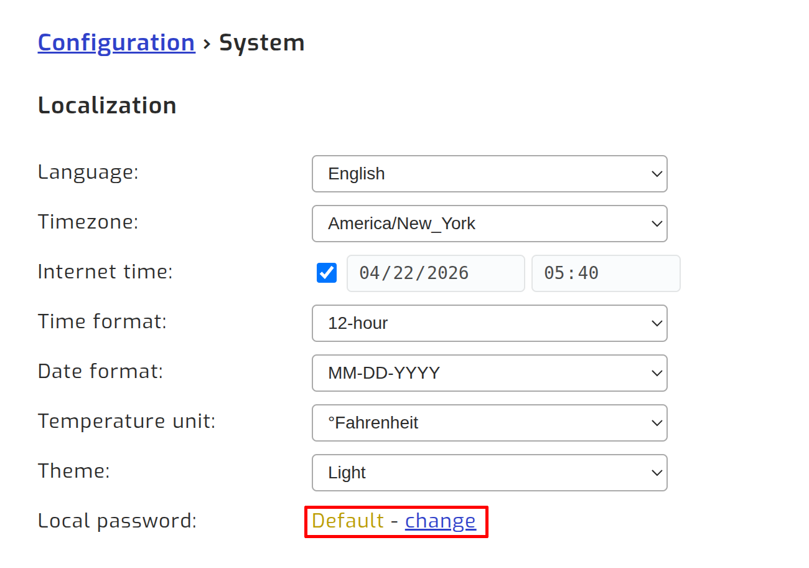Select the System breadcrumb label
Image resolution: width=809 pixels, height=568 pixels.
(262, 42)
